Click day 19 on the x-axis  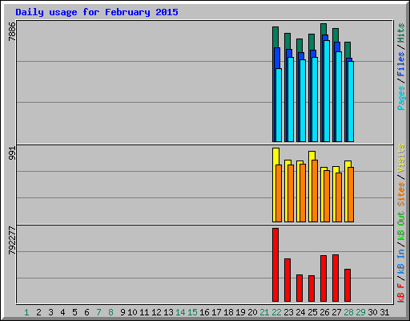click(240, 312)
